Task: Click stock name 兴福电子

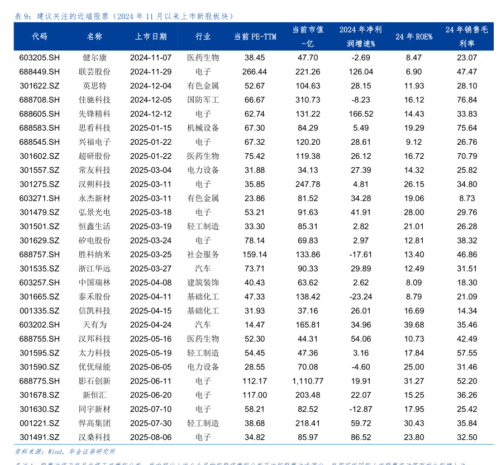Action: coord(94,142)
